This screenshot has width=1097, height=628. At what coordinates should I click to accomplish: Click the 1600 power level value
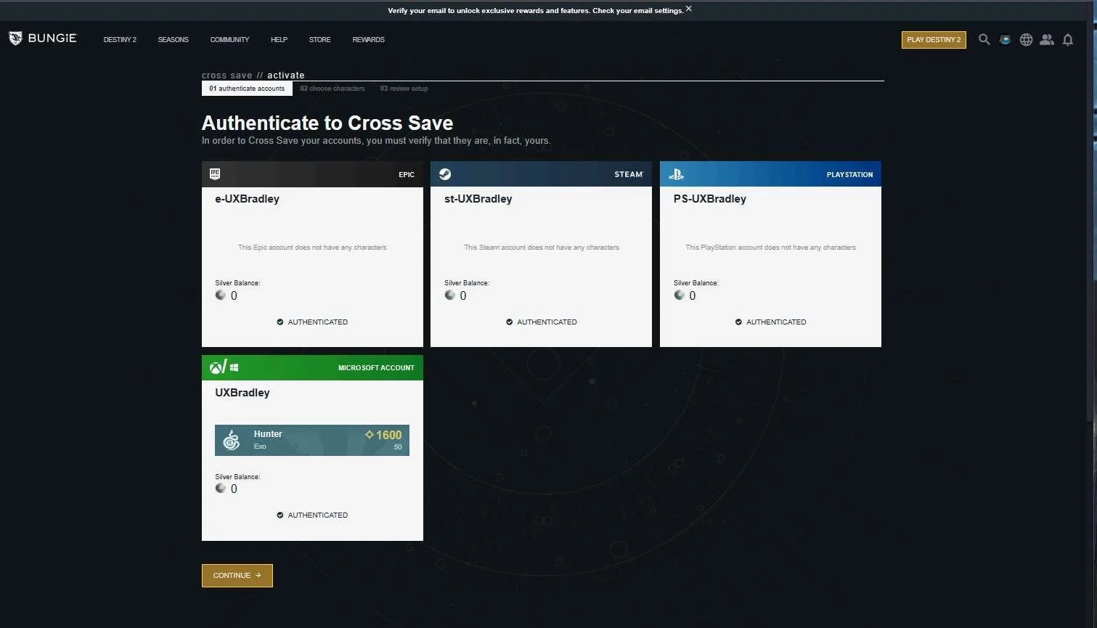click(x=388, y=435)
